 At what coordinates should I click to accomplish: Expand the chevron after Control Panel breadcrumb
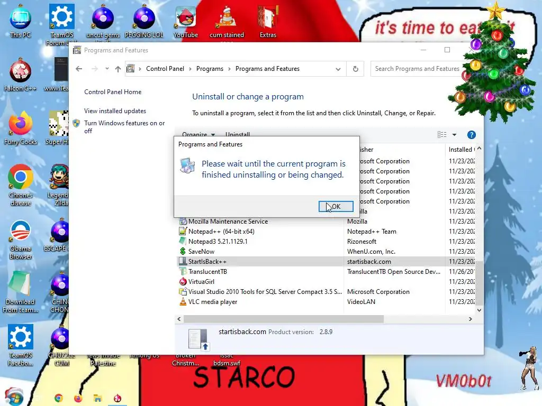pyautogui.click(x=190, y=69)
